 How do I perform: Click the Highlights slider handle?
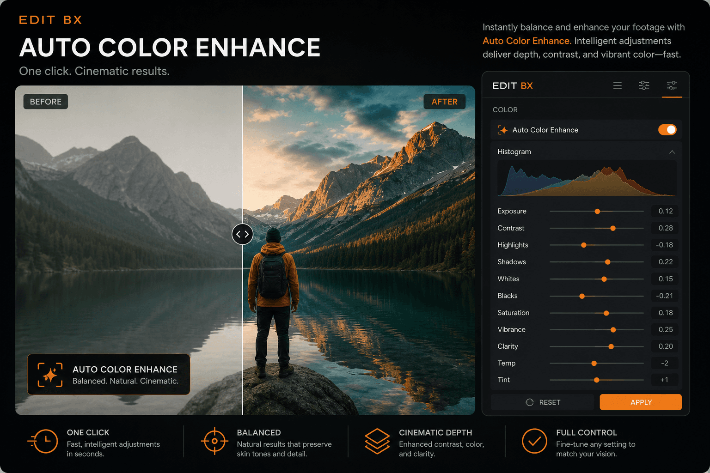584,245
